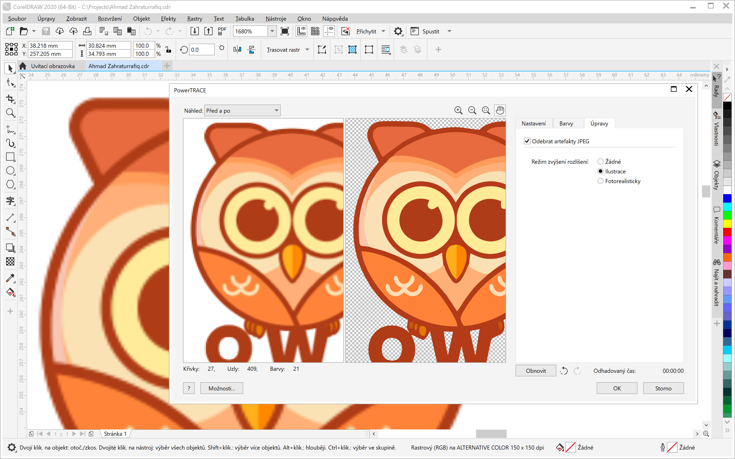Image resolution: width=735 pixels, height=459 pixels.
Task: Click zoom in magnifier in PowerTRACE preview
Action: [x=458, y=110]
